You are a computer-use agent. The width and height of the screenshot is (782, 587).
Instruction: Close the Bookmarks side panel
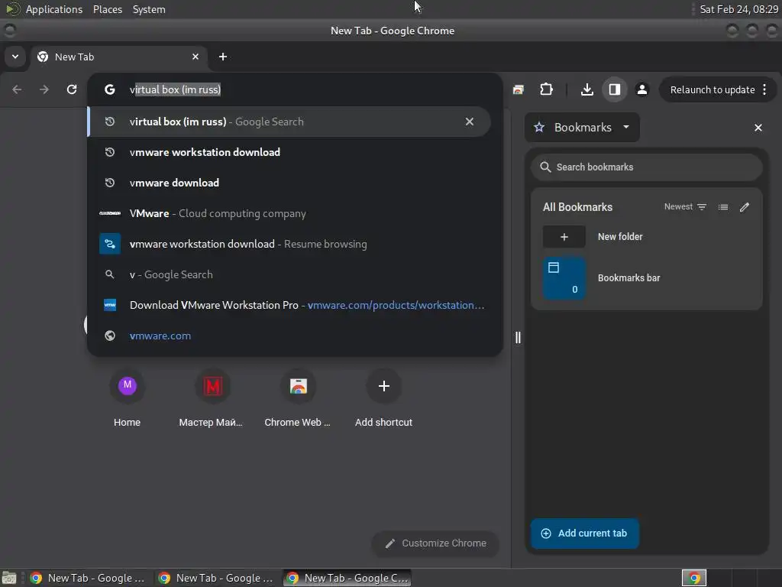(x=758, y=128)
